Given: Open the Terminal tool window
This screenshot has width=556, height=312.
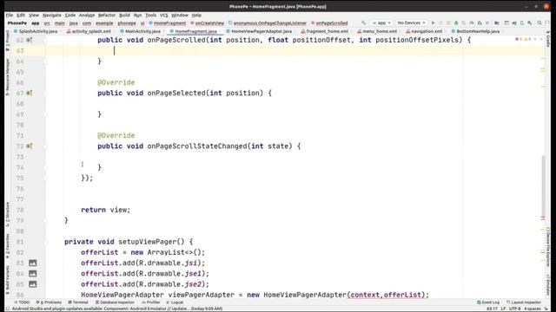Looking at the screenshot, I should coord(78,302).
